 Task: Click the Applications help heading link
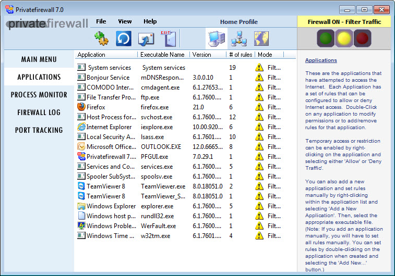point(321,60)
